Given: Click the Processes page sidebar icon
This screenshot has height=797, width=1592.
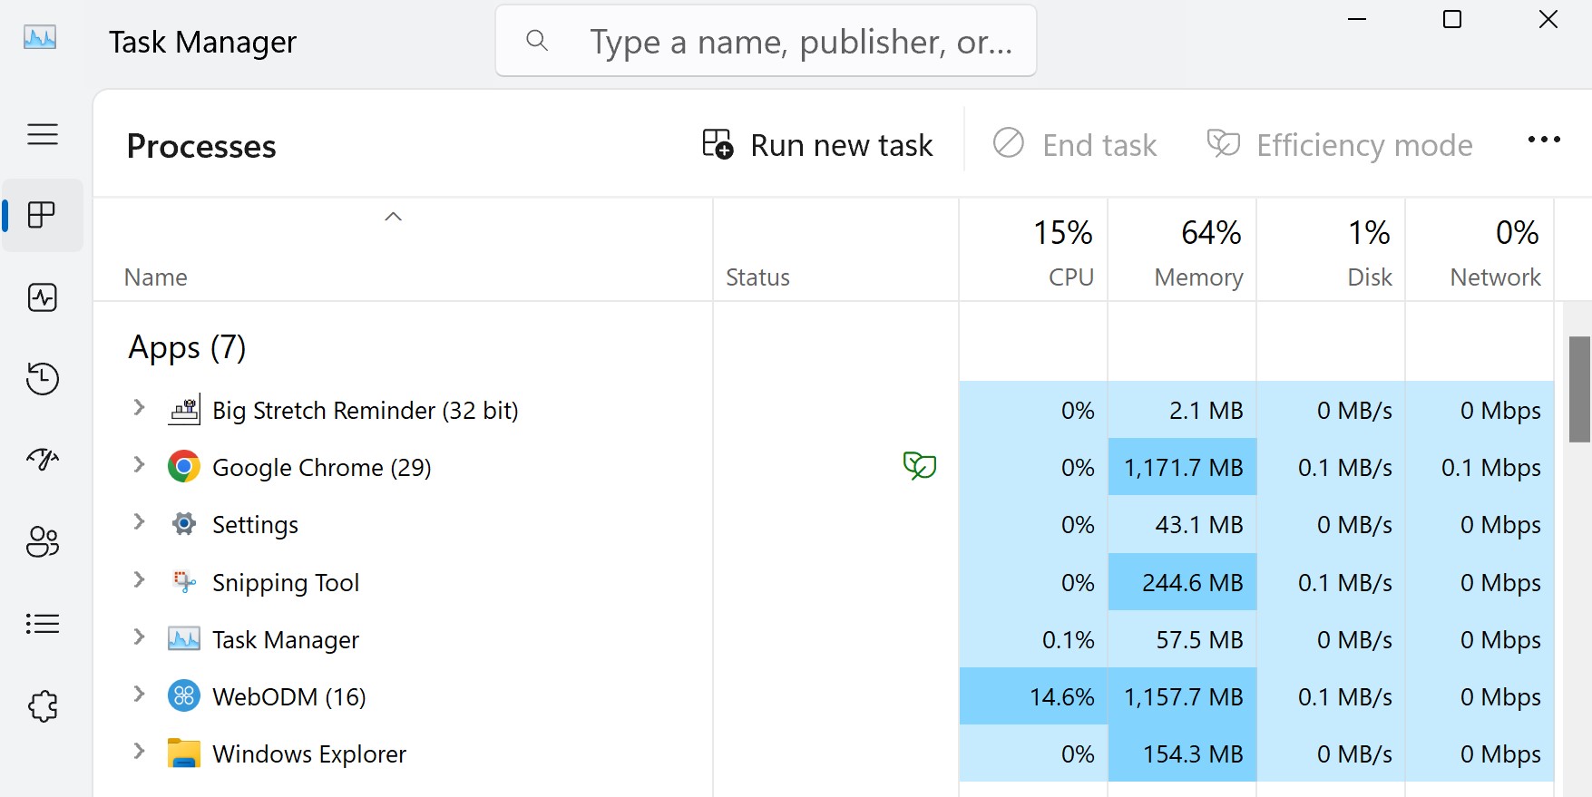Looking at the screenshot, I should click(43, 216).
